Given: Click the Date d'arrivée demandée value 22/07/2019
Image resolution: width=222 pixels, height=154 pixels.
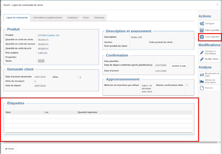Looking at the screenshot, I should [40, 77].
